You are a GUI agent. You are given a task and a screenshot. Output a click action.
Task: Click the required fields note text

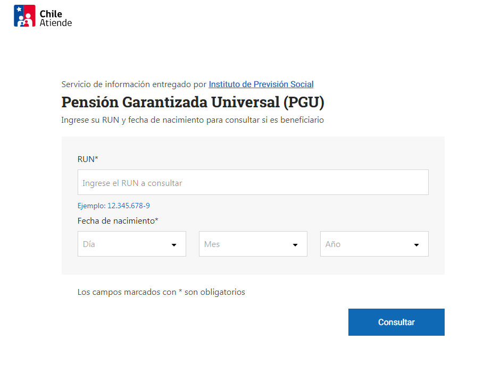coord(161,292)
